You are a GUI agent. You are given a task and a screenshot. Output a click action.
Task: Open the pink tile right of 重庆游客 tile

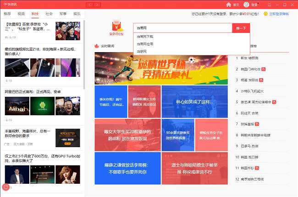211,135
